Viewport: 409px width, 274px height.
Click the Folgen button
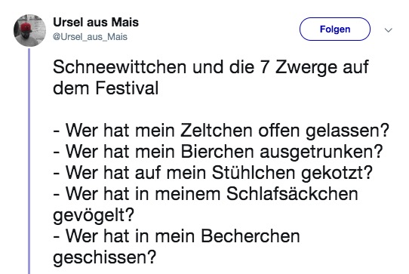coord(335,29)
